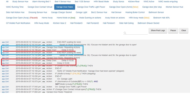Select Dressing Sensor Hue filter
The width and height of the screenshot is (190, 103).
38,12
